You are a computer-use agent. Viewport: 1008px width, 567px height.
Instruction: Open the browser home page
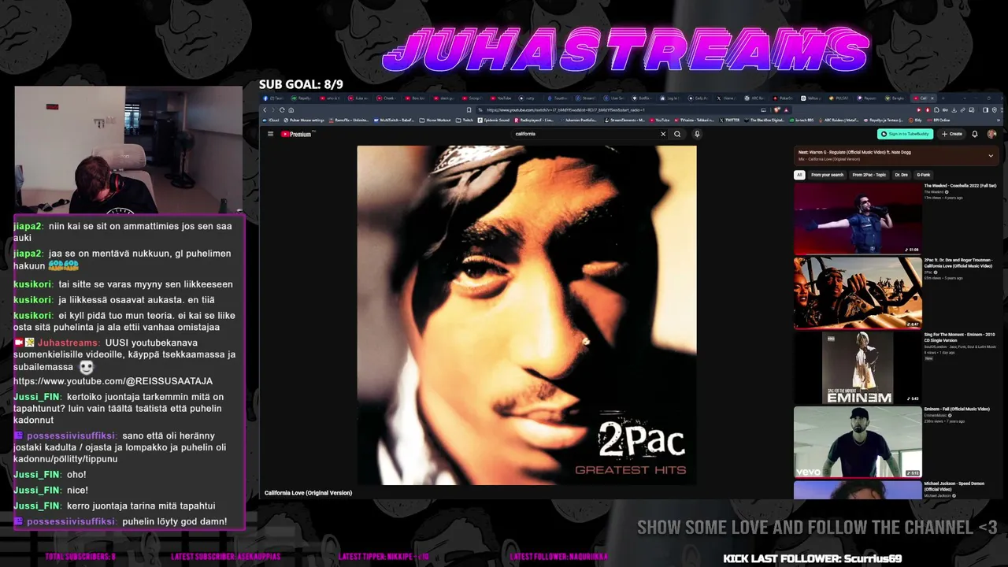[291, 110]
